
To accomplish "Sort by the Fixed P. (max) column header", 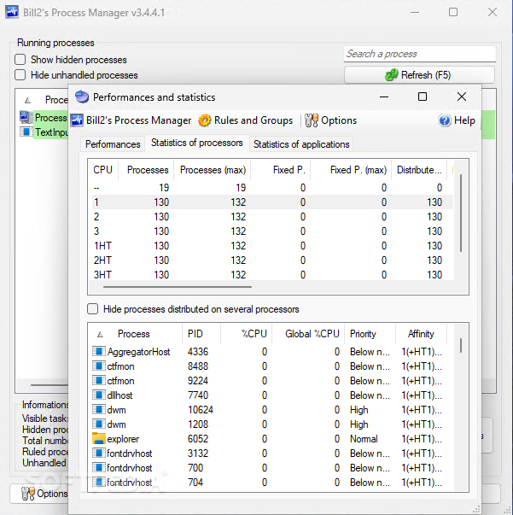I will coord(351,170).
